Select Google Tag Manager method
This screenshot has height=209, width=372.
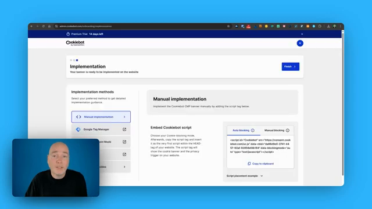point(101,129)
